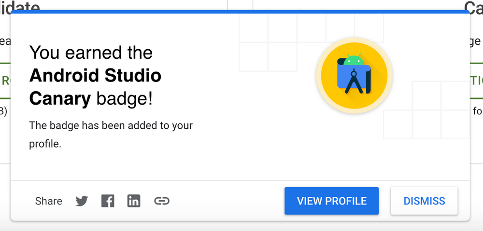
Task: Share the badge on Twitter
Action: click(x=82, y=201)
